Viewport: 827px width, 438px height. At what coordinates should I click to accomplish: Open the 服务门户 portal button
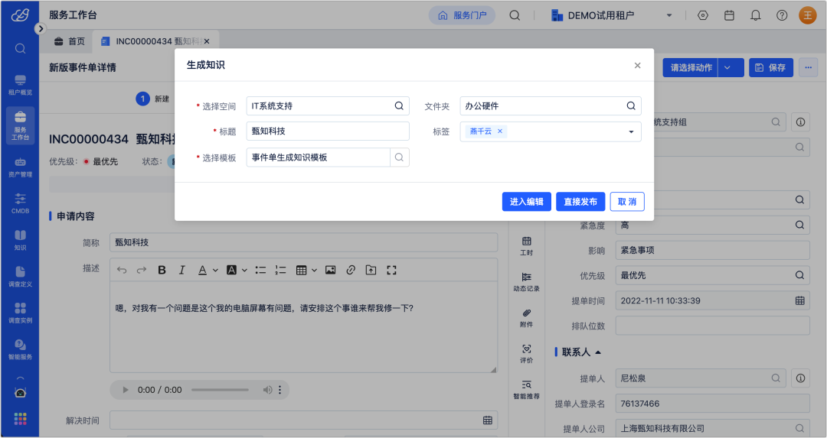pyautogui.click(x=462, y=16)
